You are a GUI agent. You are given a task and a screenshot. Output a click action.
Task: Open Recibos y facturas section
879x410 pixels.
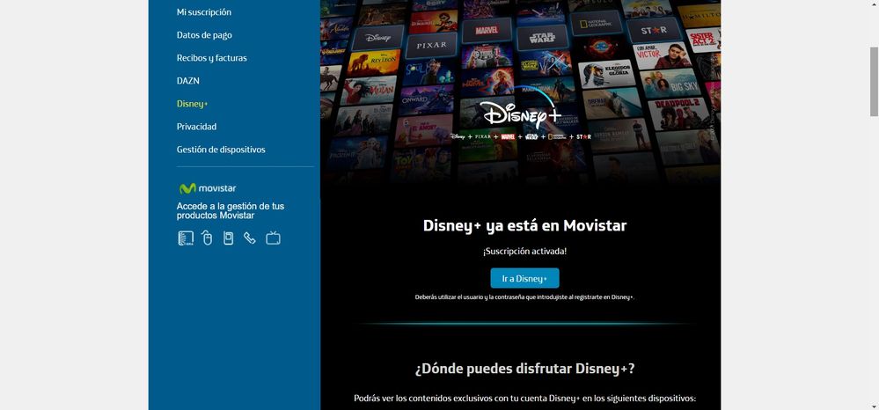[x=211, y=58]
